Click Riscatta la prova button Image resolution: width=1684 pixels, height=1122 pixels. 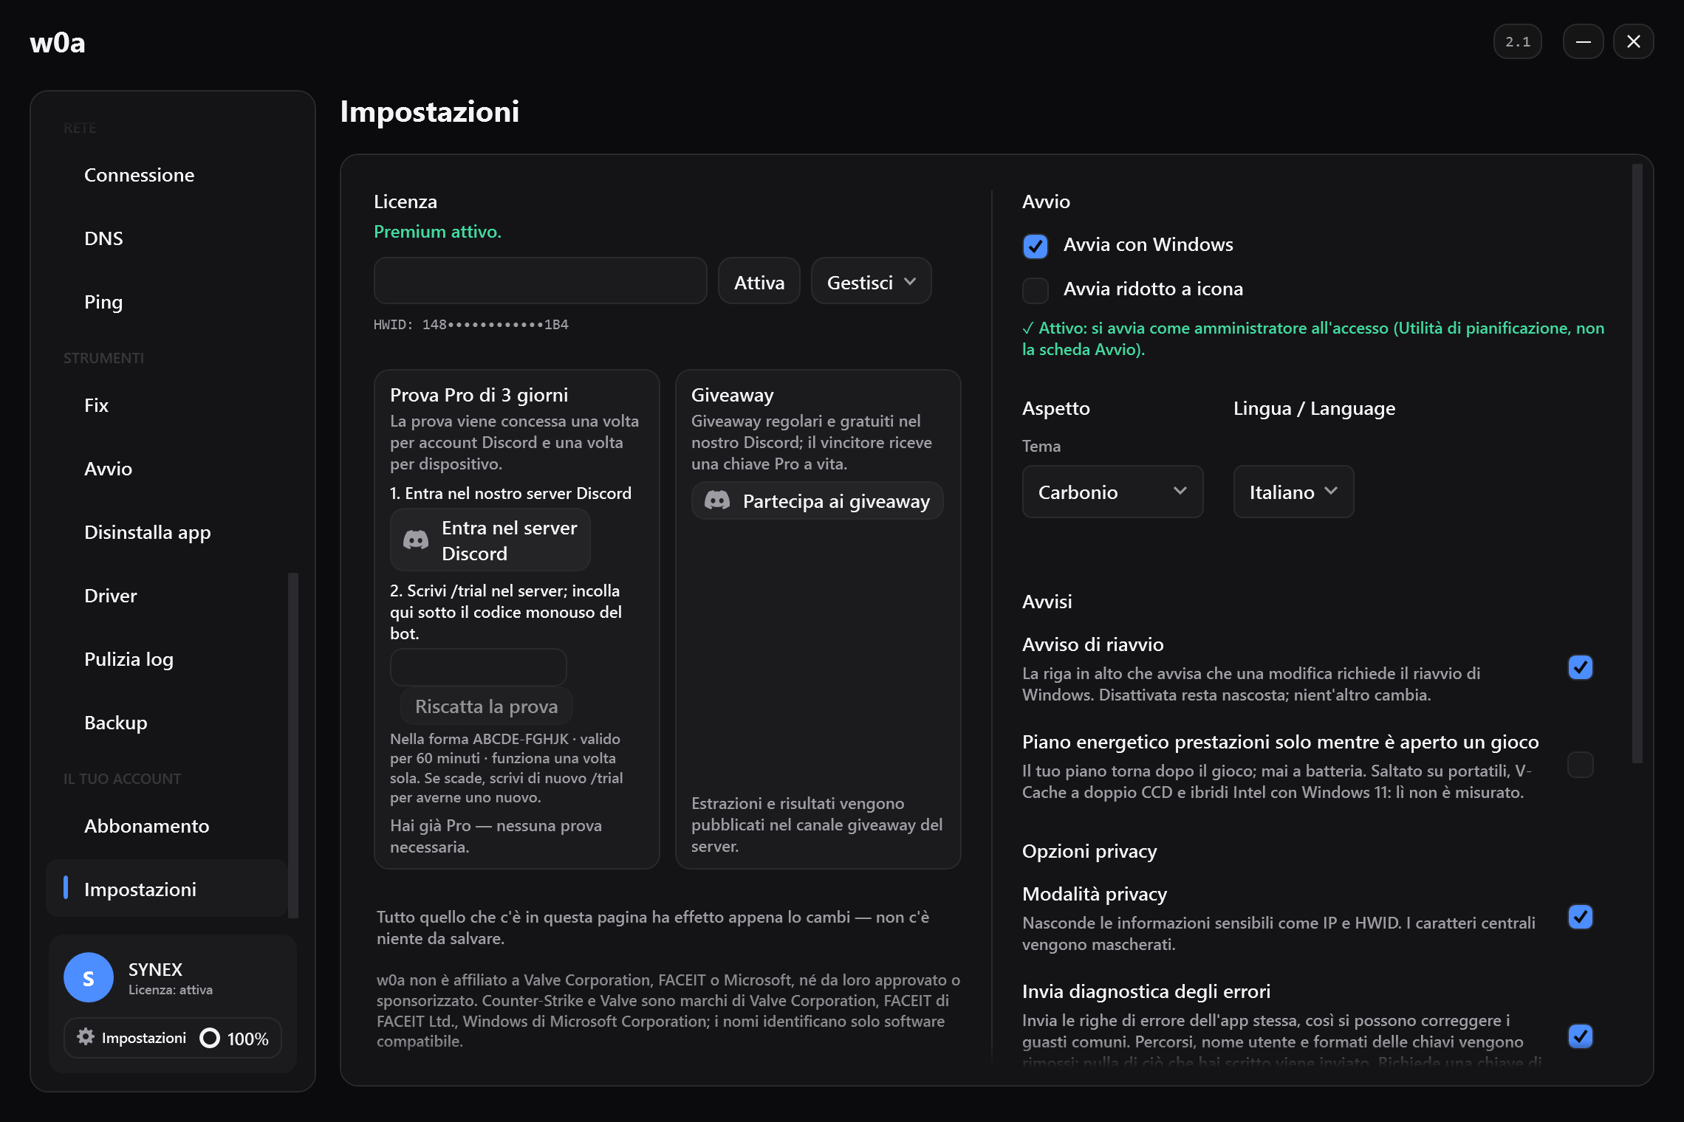(x=486, y=706)
